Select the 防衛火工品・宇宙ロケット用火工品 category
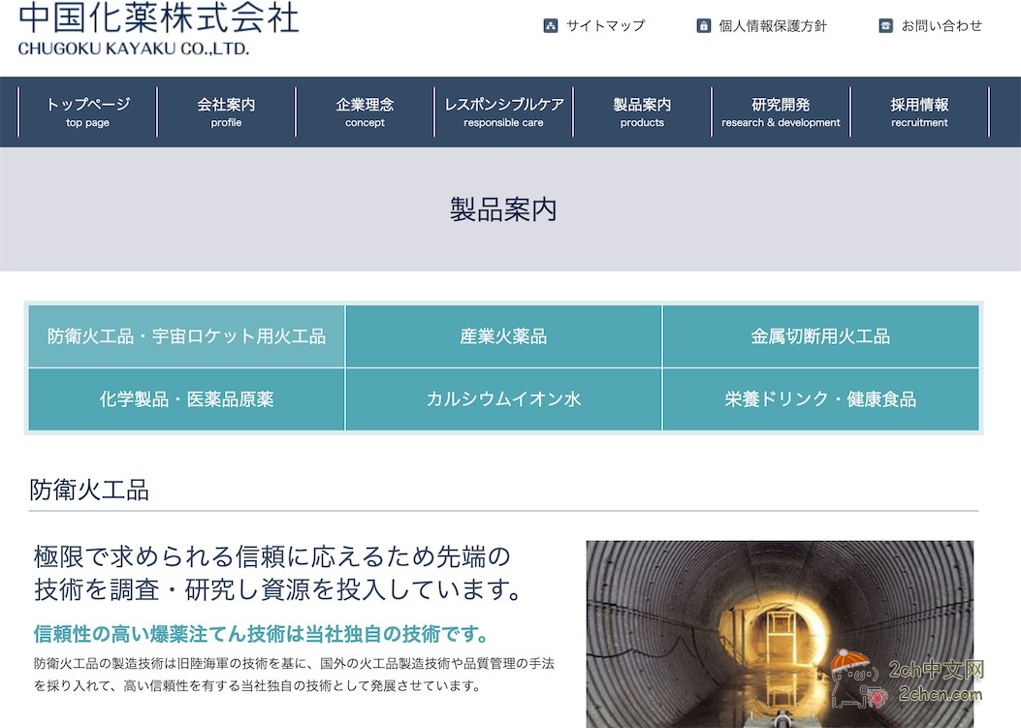 pos(186,336)
